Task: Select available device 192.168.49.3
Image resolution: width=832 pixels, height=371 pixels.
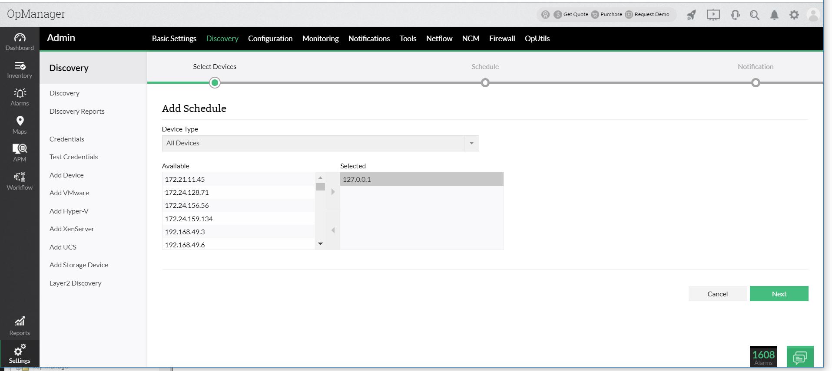Action: (239, 232)
